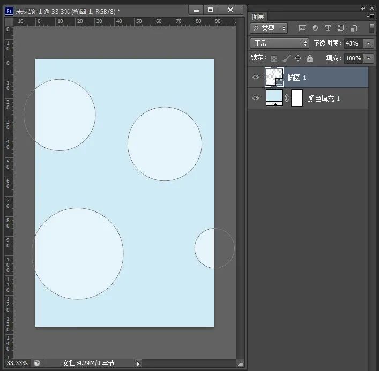Minimize the document window
The image size is (379, 371).
[x=196, y=10]
